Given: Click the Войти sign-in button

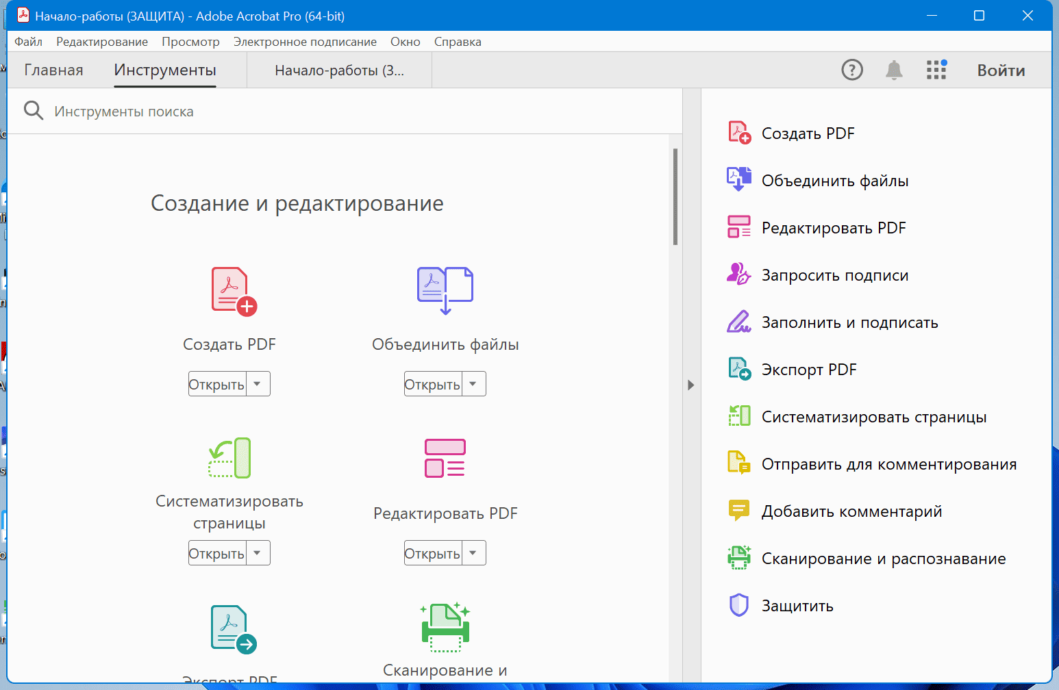Looking at the screenshot, I should [1001, 70].
